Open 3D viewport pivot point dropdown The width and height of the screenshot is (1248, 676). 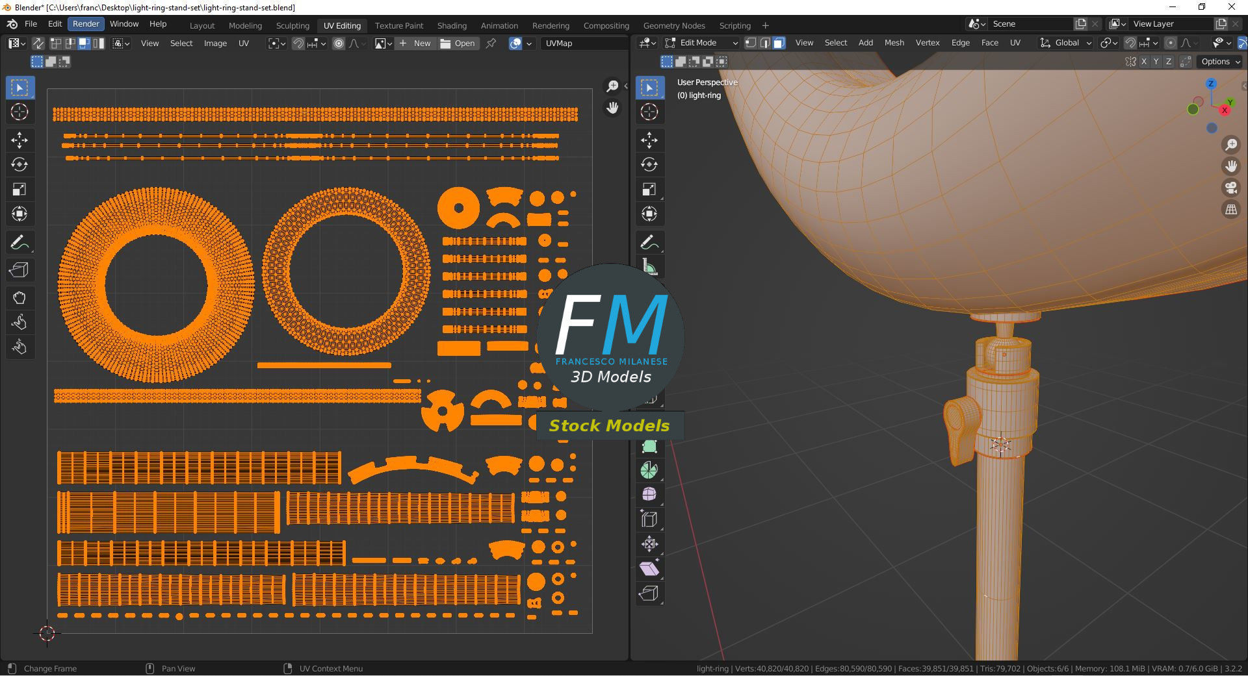point(1108,43)
